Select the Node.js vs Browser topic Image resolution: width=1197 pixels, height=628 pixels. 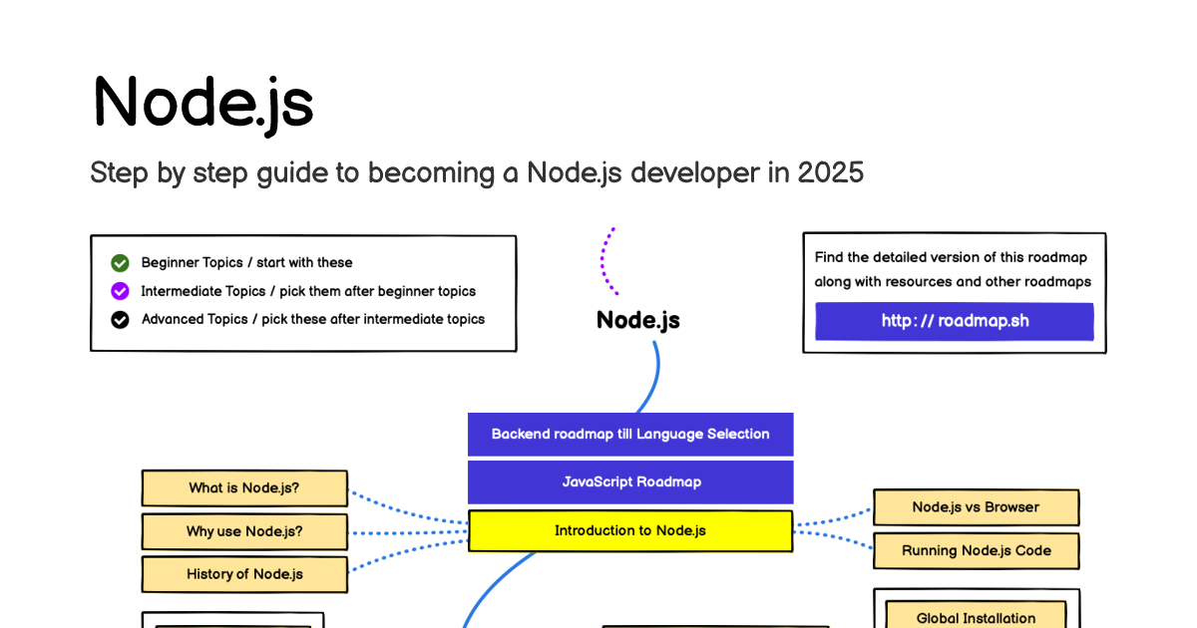coord(976,507)
